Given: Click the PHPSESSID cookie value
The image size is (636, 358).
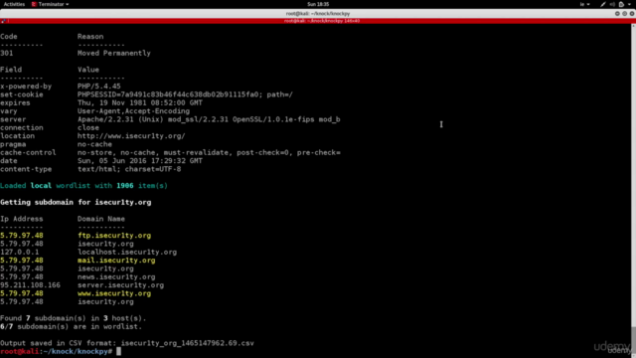Looking at the screenshot, I should [x=185, y=94].
